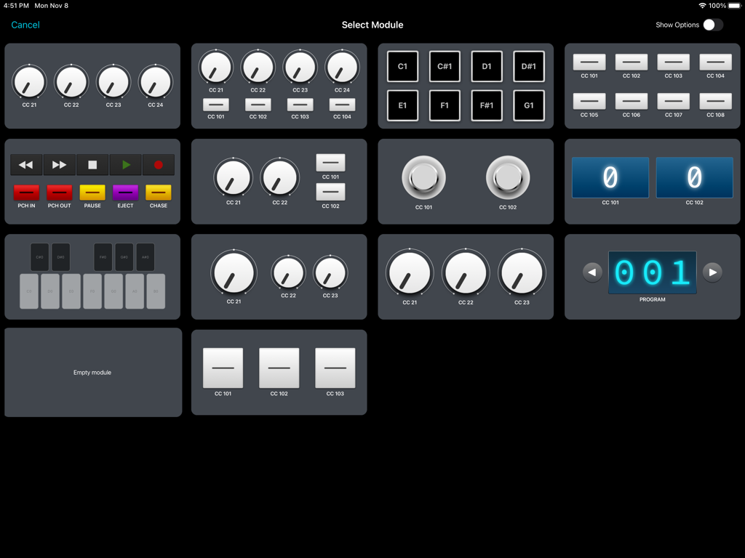
Task: Enable the Show Options switch
Action: click(712, 24)
